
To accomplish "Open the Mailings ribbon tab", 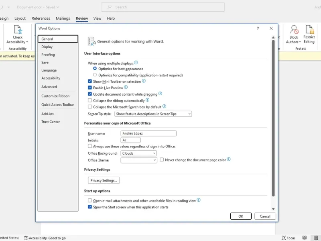I will [x=63, y=18].
